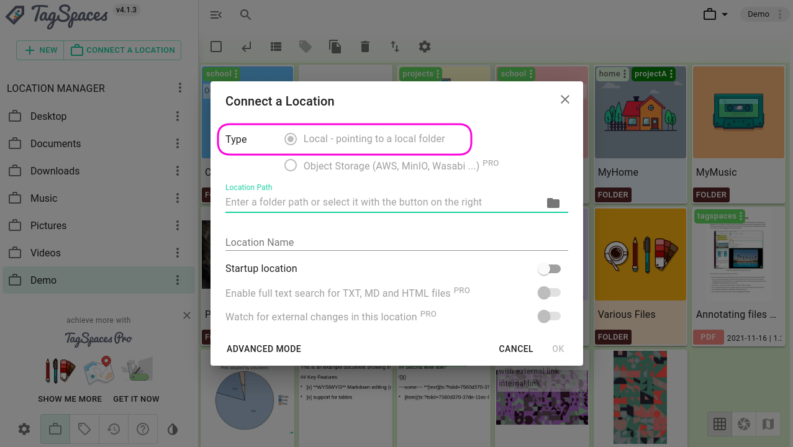Open the school tag menu on first card
This screenshot has height=447, width=793.
[236, 74]
